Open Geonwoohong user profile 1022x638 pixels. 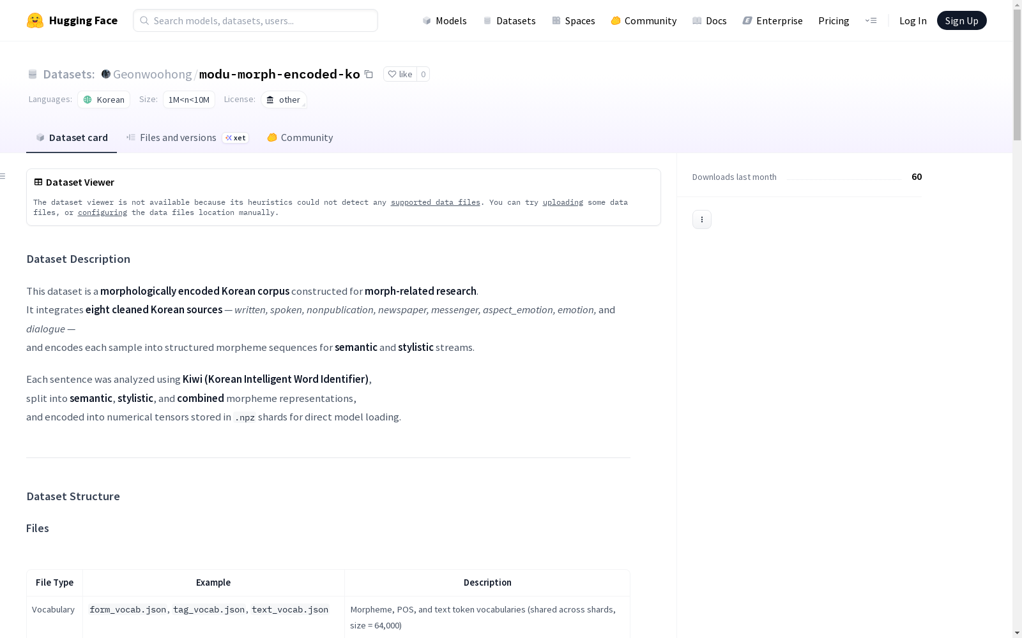(152, 74)
